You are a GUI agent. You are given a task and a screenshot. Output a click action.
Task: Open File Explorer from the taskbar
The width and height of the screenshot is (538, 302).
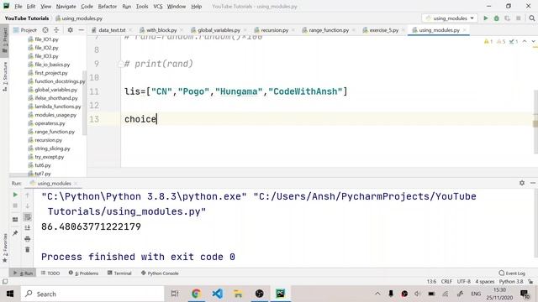tap(238, 294)
